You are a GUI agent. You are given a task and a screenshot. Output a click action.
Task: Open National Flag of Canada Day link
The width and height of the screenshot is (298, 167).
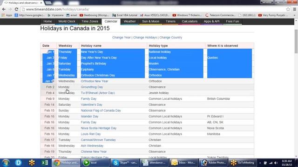pyautogui.click(x=101, y=110)
